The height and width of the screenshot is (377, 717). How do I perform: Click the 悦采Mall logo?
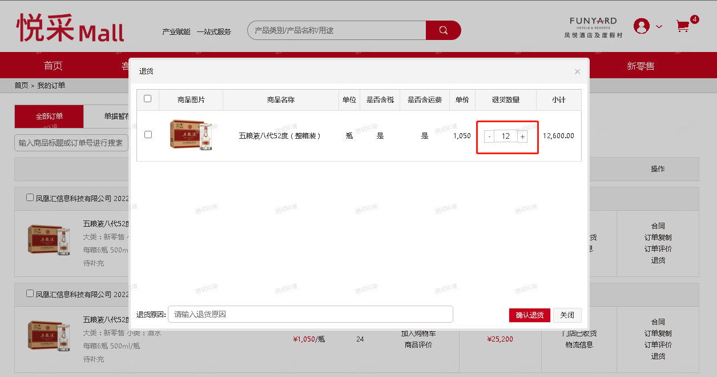(70, 28)
